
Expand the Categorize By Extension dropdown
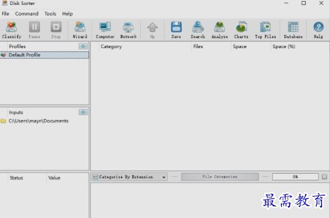point(164,177)
